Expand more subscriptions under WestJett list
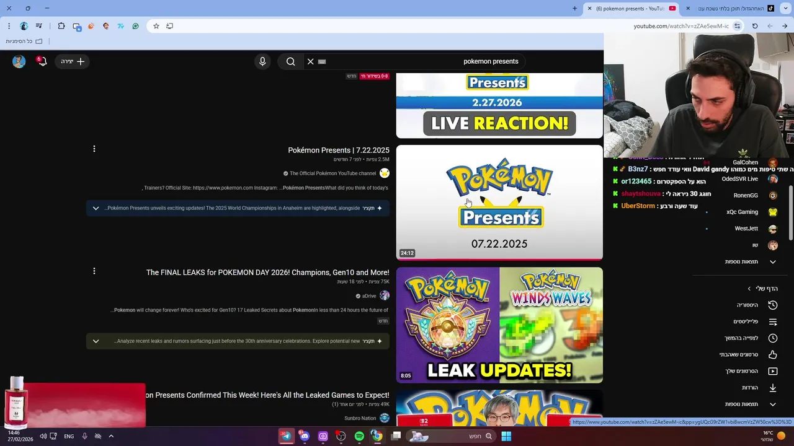Image resolution: width=794 pixels, height=446 pixels. click(751, 262)
